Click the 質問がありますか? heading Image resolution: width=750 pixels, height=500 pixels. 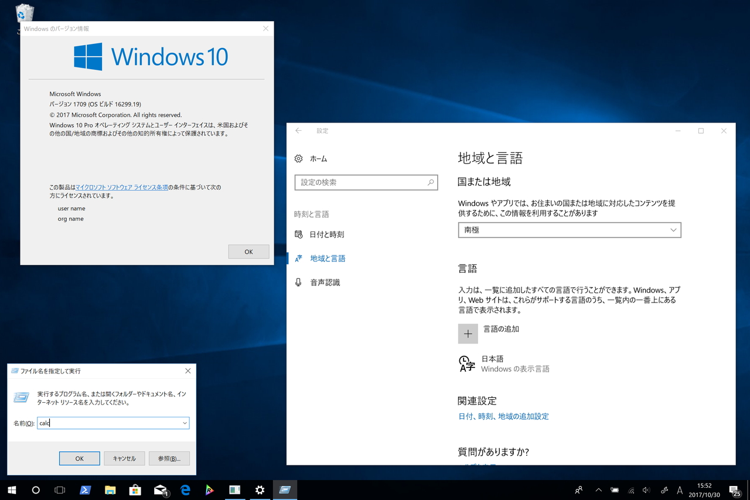pyautogui.click(x=493, y=452)
